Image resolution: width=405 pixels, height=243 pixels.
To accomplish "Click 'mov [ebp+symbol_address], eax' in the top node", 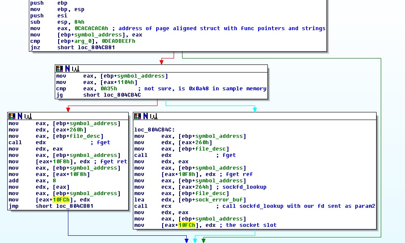I will (x=86, y=35).
